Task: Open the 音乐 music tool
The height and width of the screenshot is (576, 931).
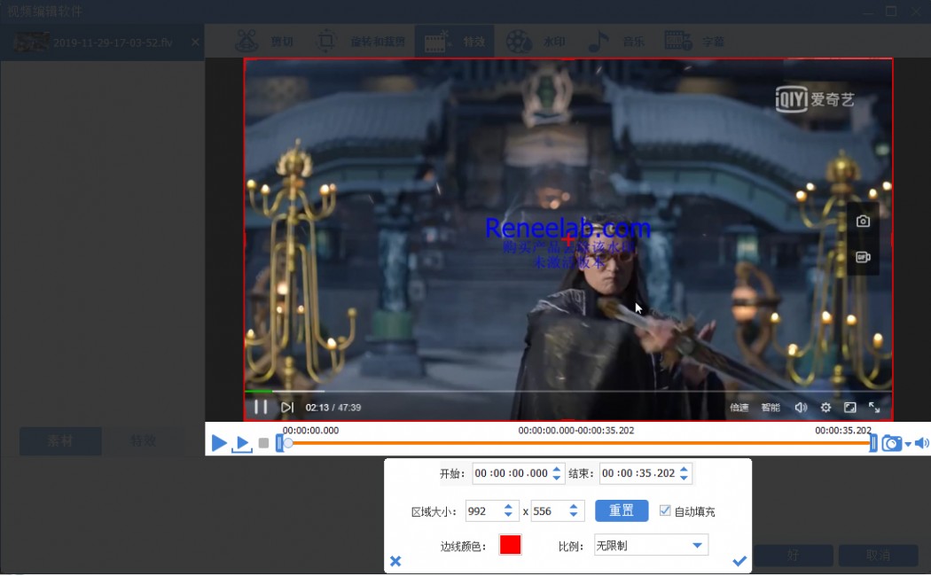Action: [x=615, y=42]
